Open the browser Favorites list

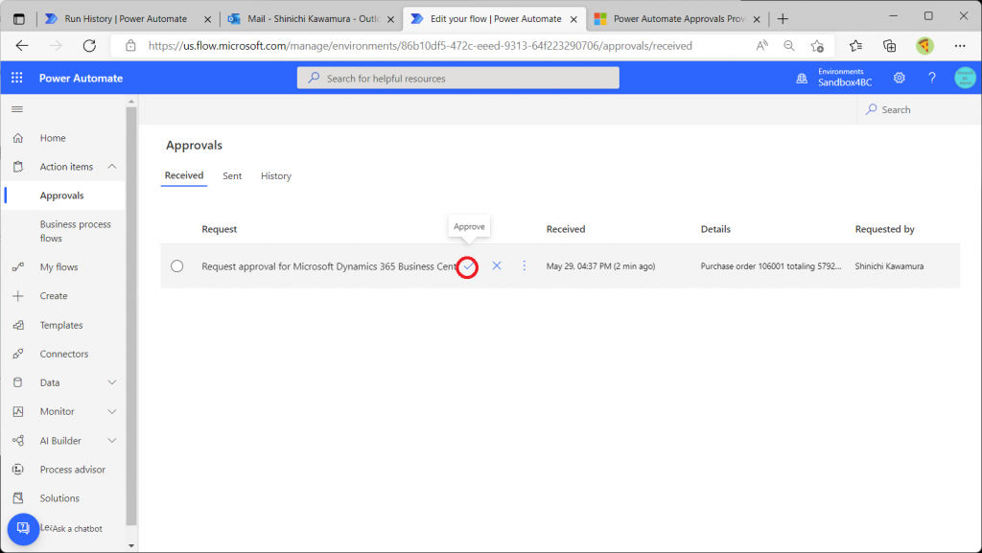(855, 46)
